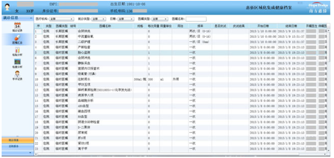334x158 pixels.
Task: Open the 就诊类型 dropdown
Action: tap(99, 19)
